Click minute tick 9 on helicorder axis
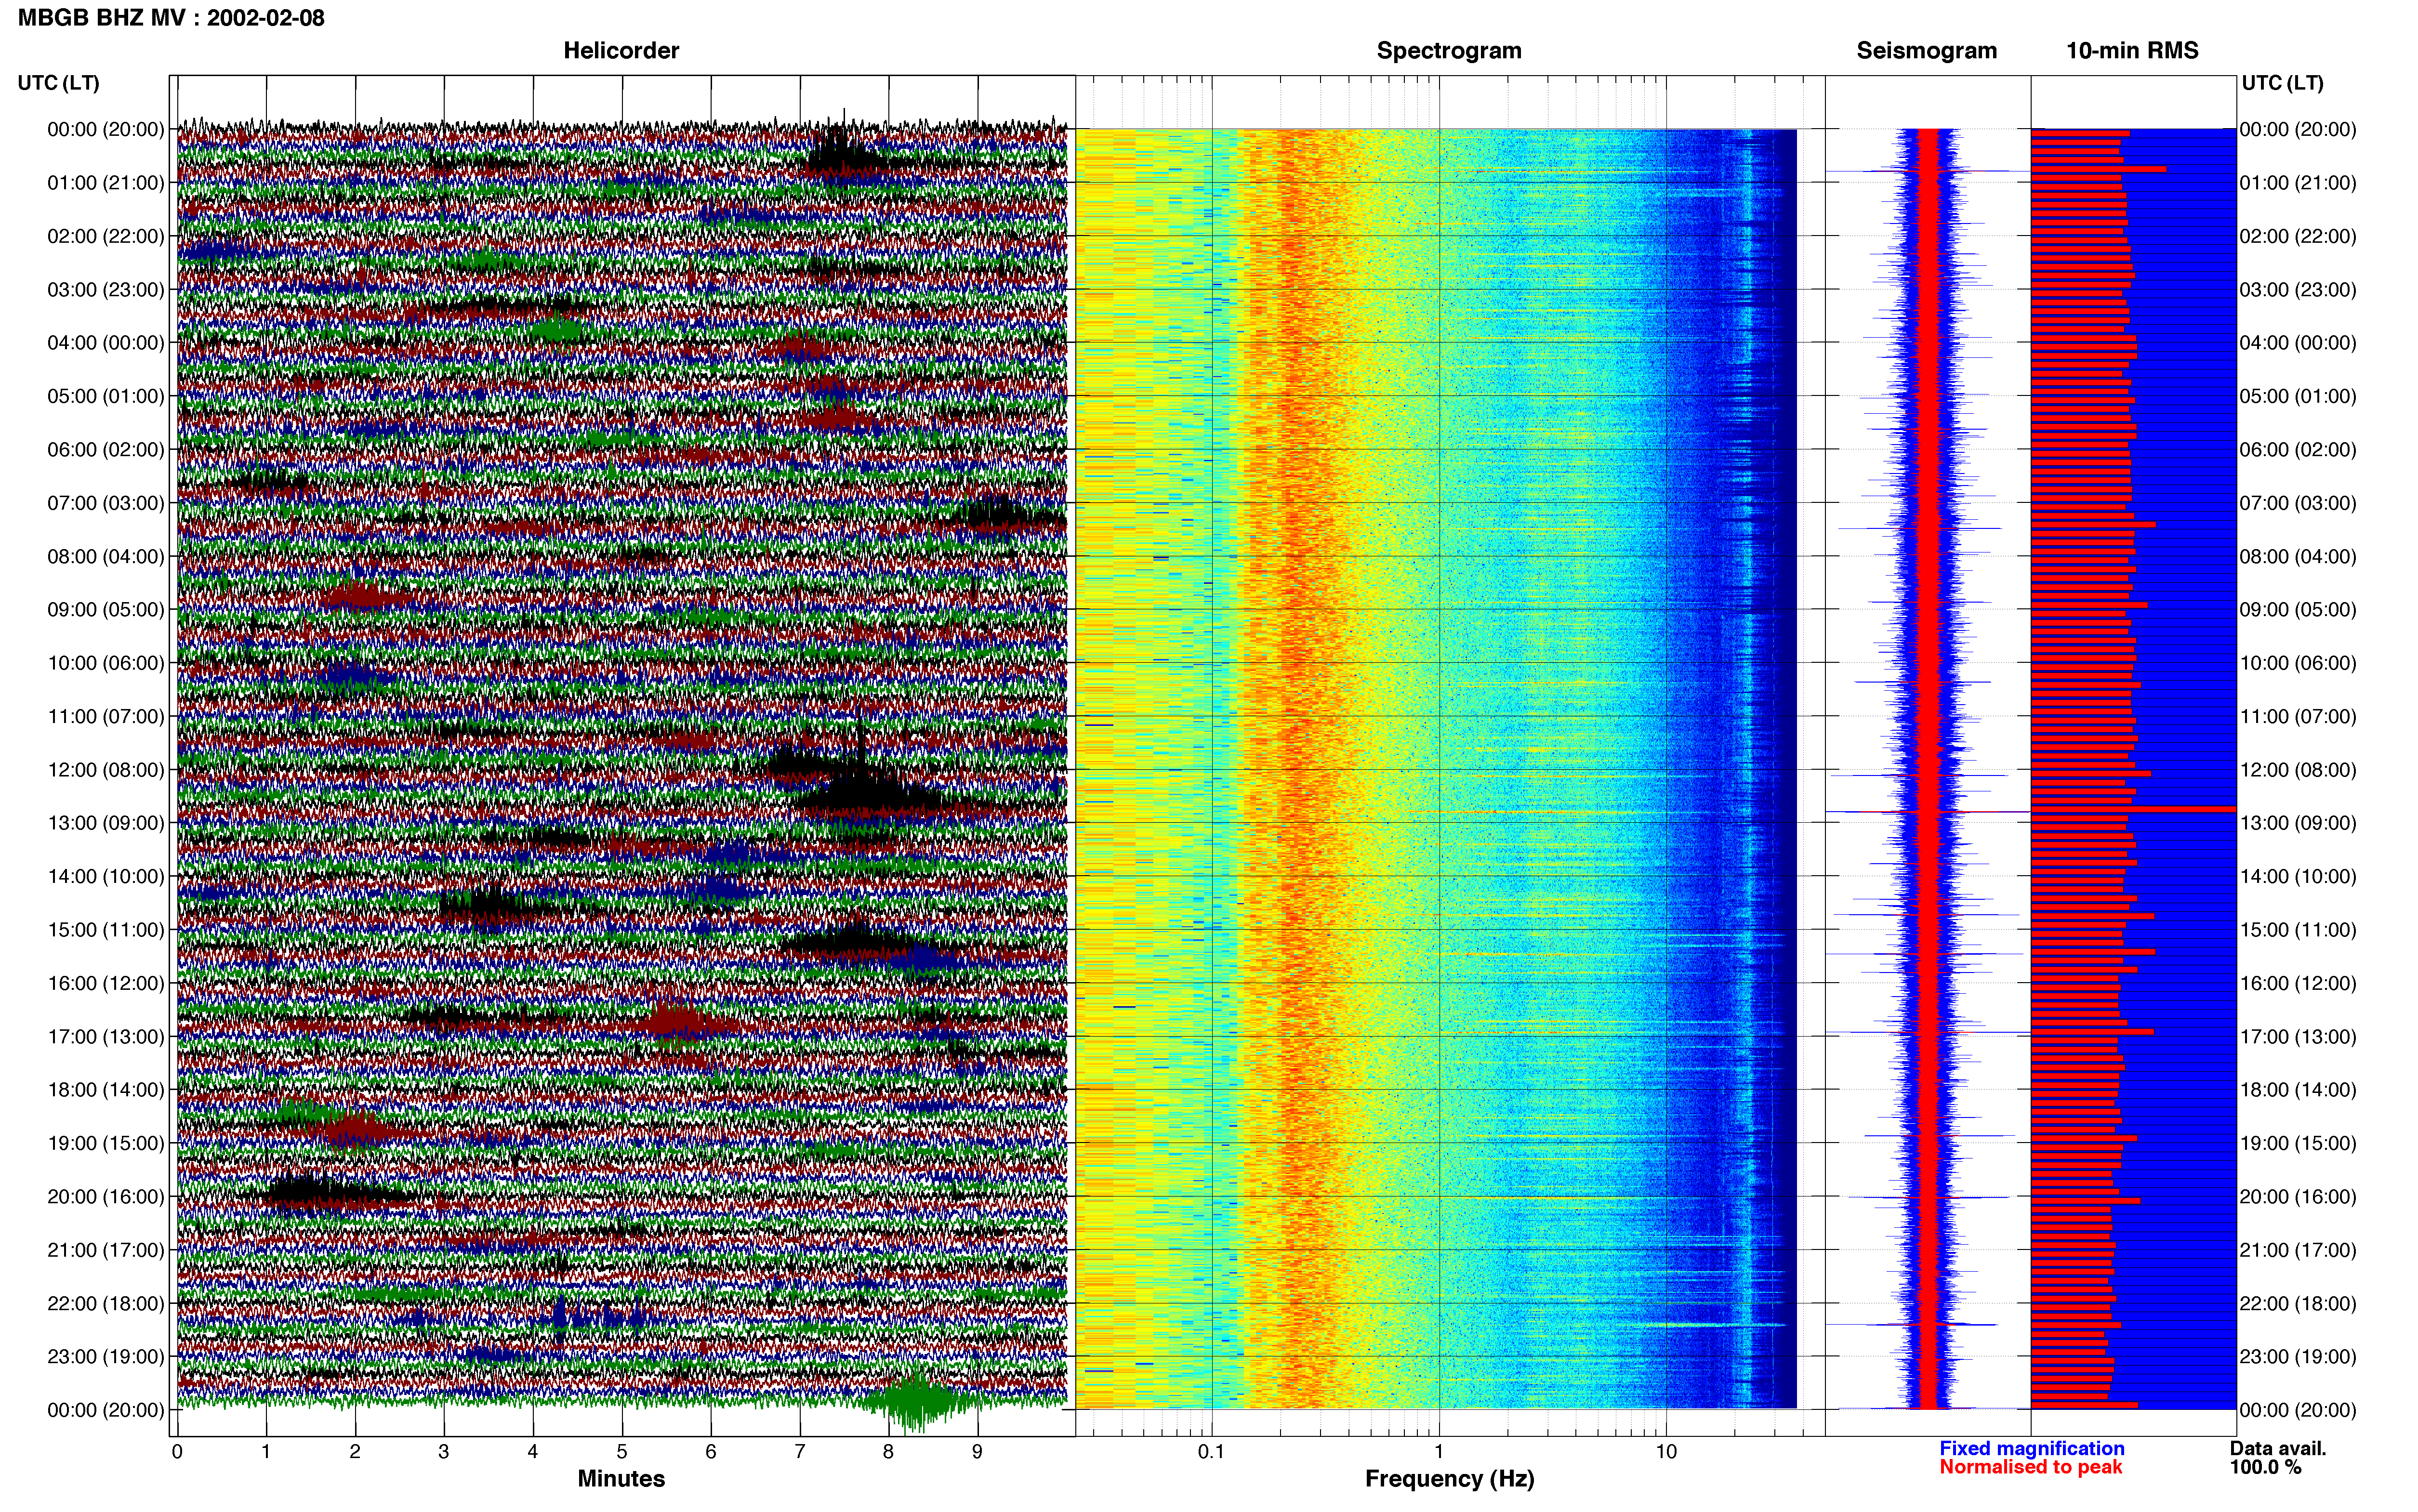The width and height of the screenshot is (2418, 1512). coord(978,1451)
